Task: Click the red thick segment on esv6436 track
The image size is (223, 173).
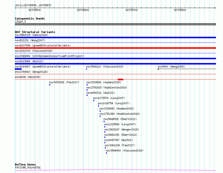Action: tap(121, 79)
